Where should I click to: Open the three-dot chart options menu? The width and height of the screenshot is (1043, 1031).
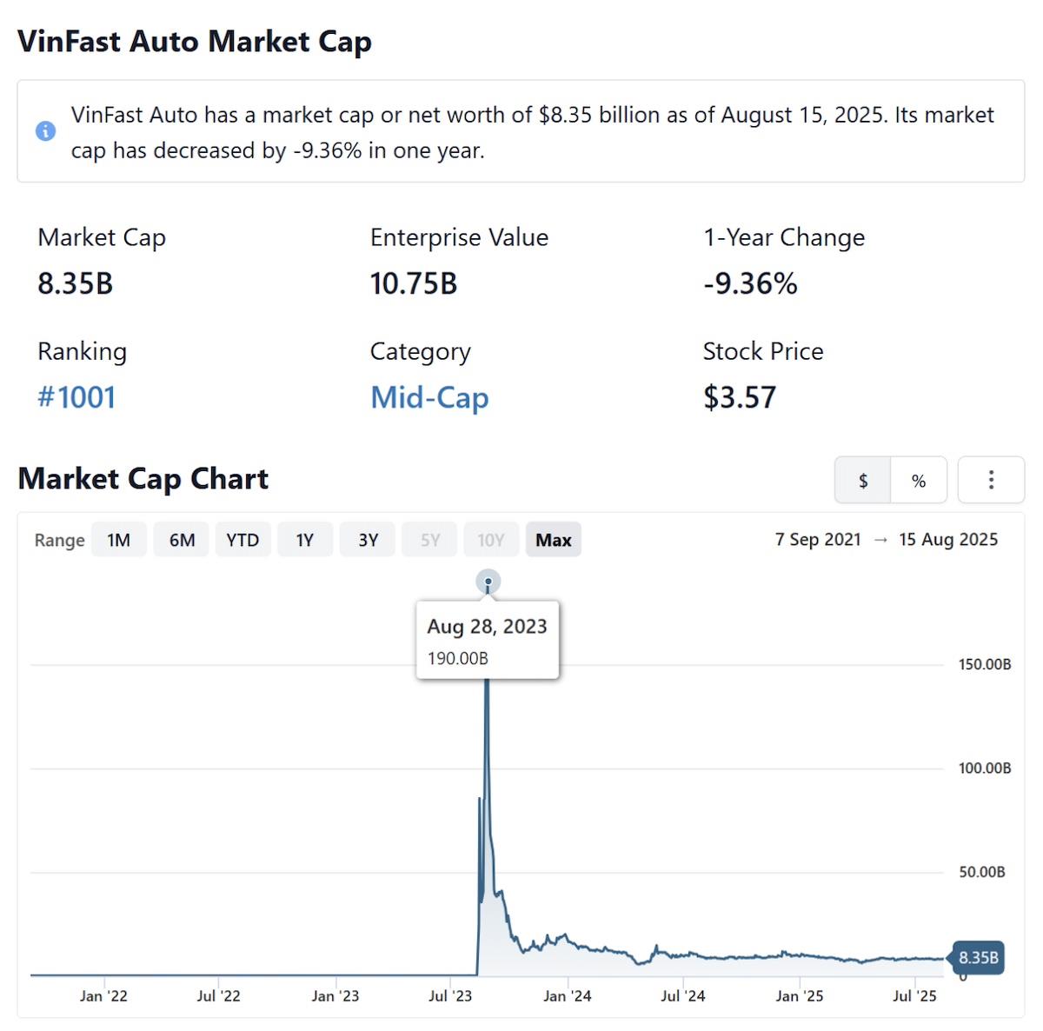[x=991, y=480]
